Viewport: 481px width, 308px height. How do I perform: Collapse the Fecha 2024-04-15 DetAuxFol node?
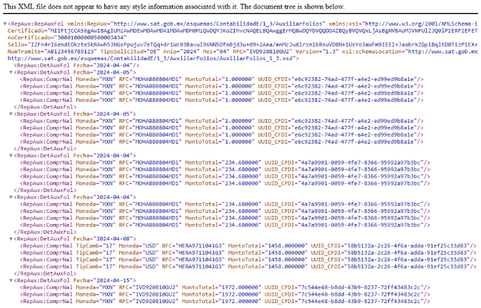(x=10, y=280)
